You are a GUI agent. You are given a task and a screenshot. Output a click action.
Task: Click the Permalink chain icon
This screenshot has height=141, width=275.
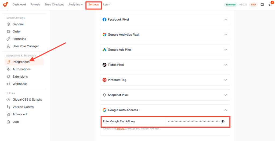click(x=8, y=39)
